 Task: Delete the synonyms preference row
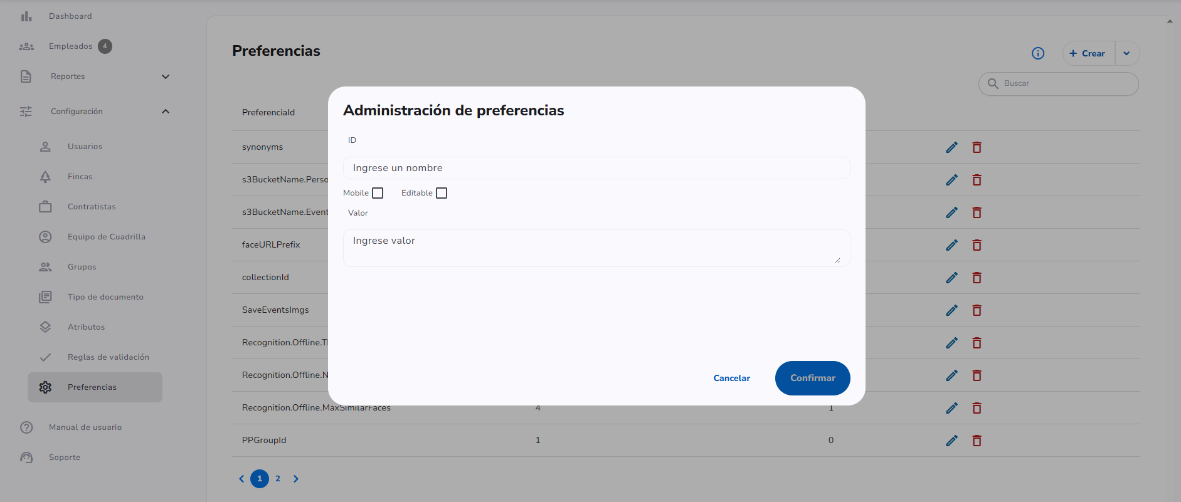[977, 147]
